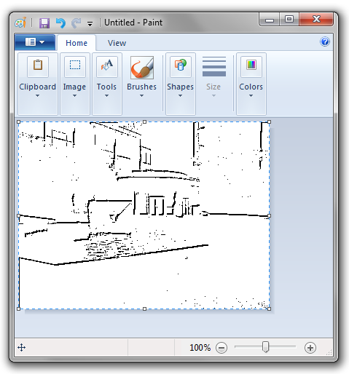Click the Redo arrow icon

76,23
